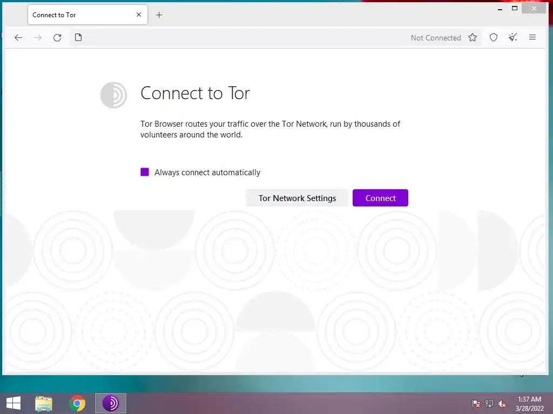Toggle the Always connect automatically checkbox
553x414 pixels.
[x=145, y=172]
